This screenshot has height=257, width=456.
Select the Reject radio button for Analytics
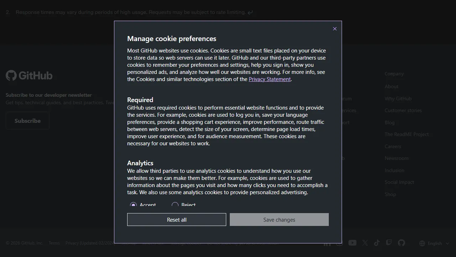pos(175,205)
